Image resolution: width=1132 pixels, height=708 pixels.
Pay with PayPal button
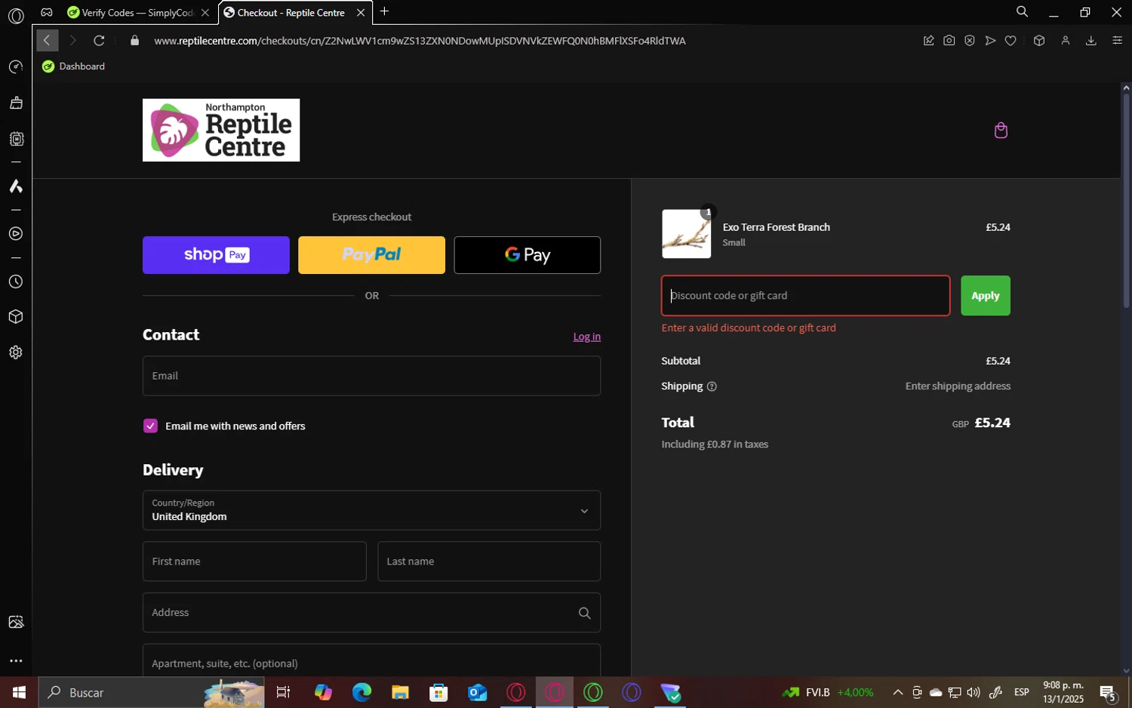tap(371, 255)
